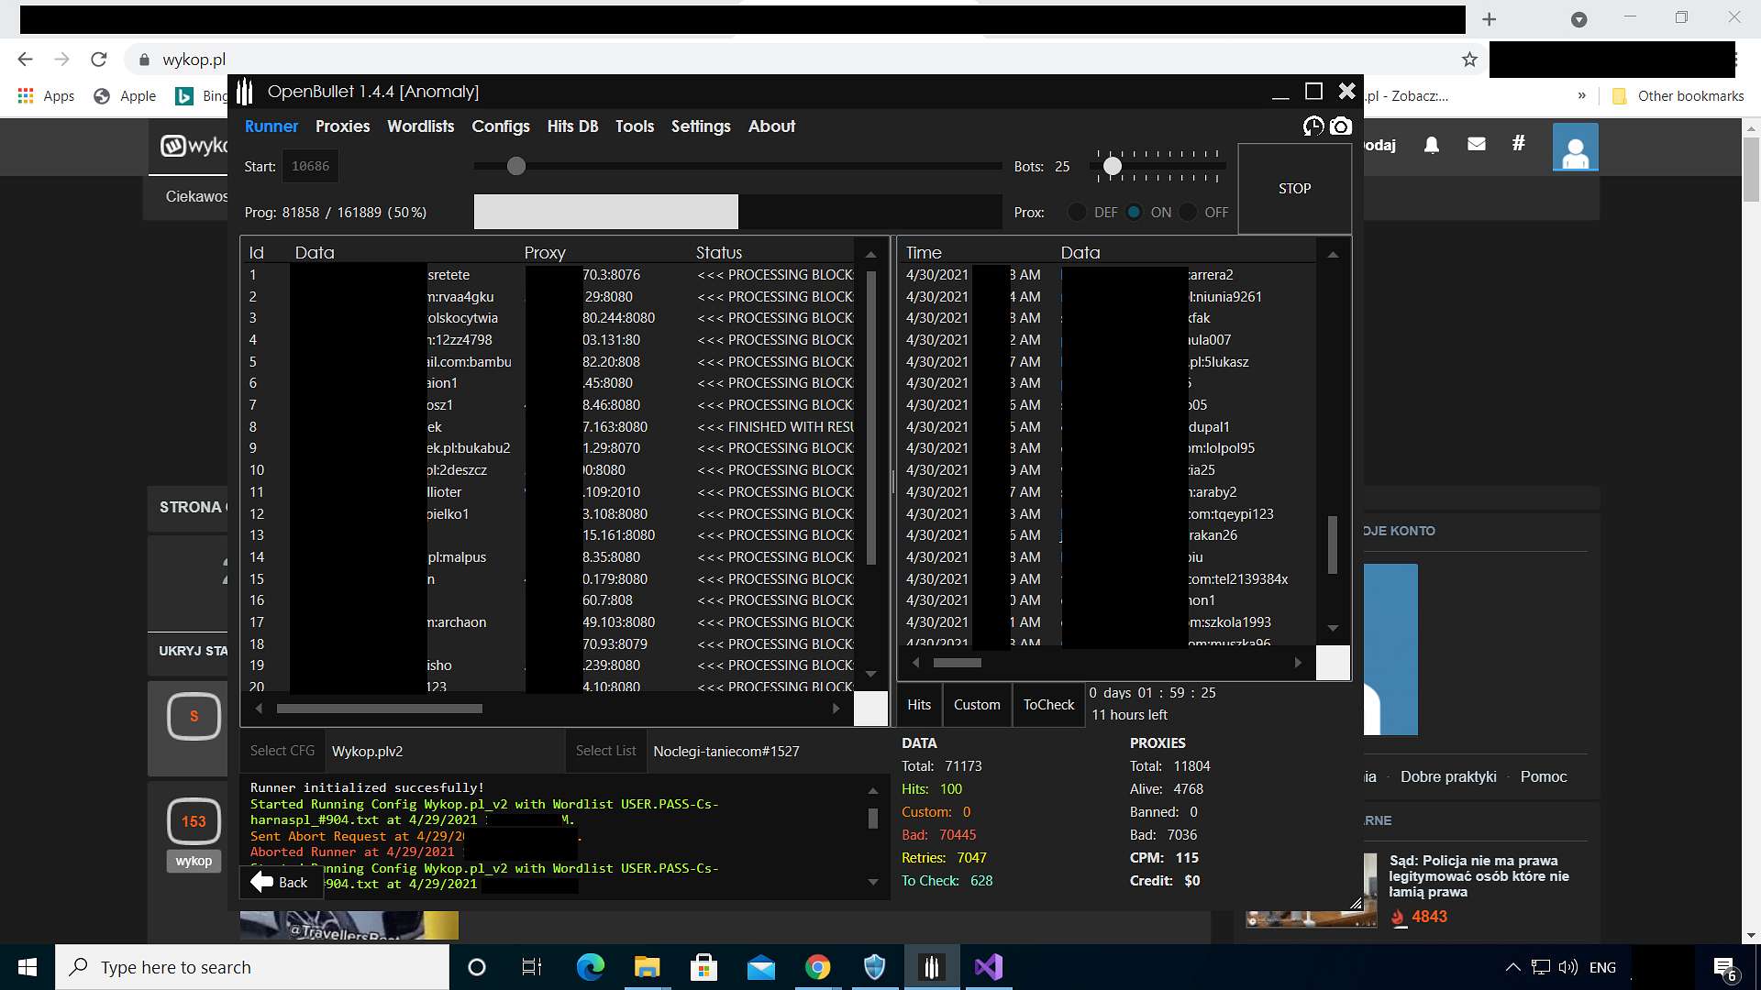This screenshot has width=1761, height=990.
Task: Set proxy mode to DEF
Action: [x=1077, y=212]
